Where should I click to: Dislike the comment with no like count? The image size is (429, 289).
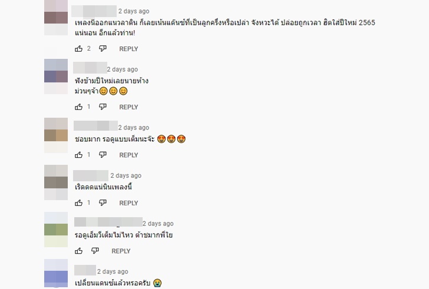point(95,251)
